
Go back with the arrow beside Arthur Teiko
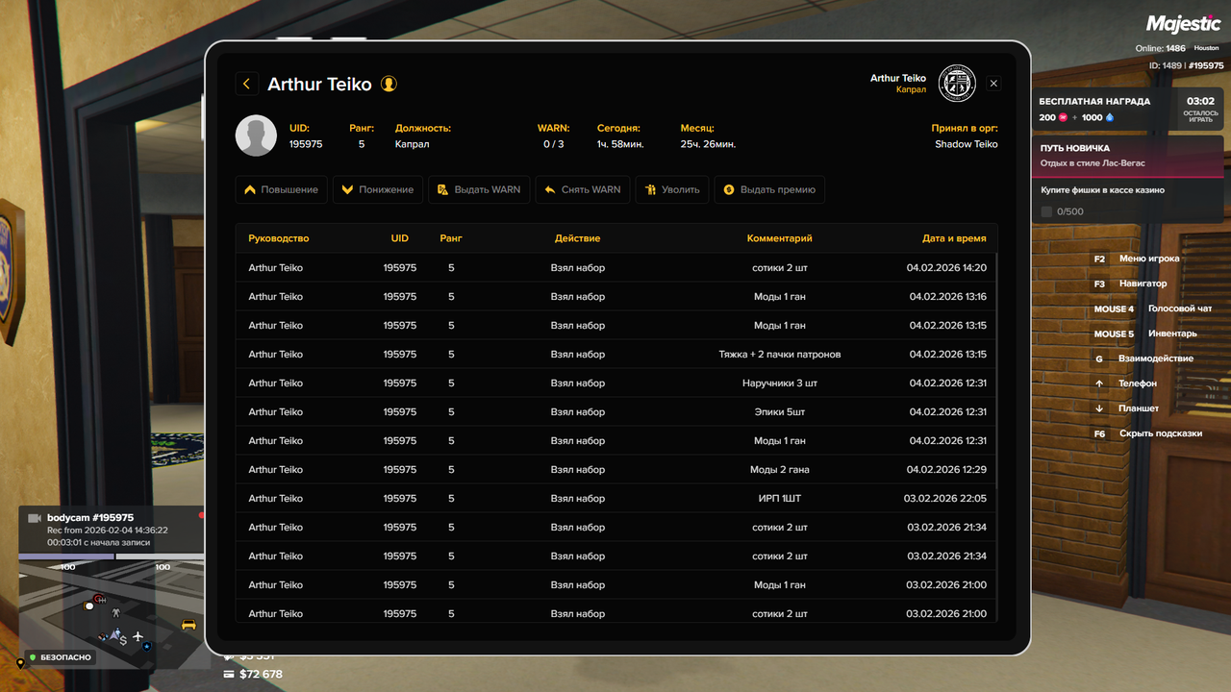tap(247, 84)
